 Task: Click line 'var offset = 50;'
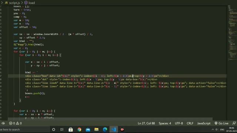tap(25, 27)
